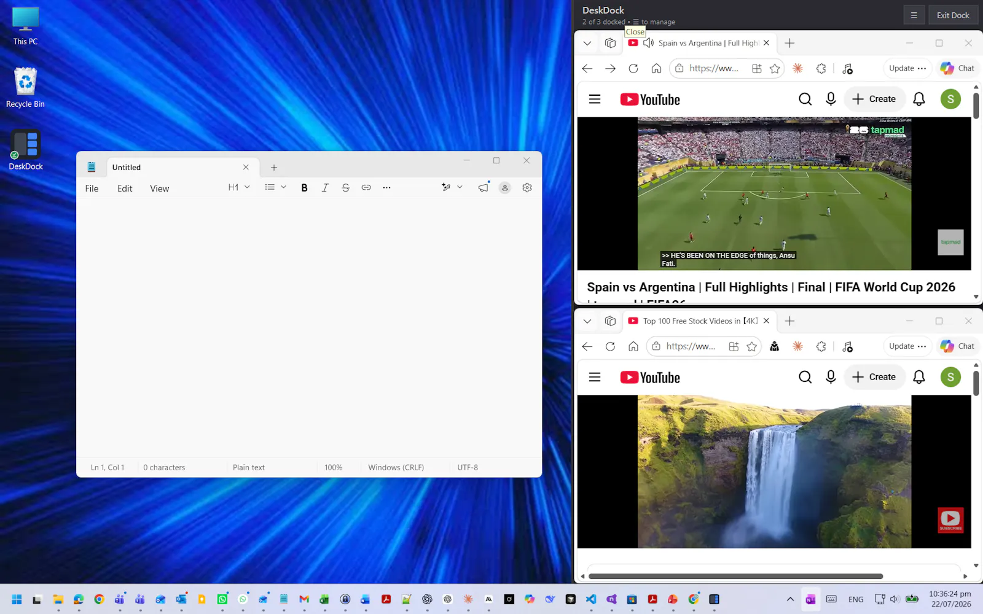Open tab actions chevron in the Stock Videos window
Viewport: 983px width, 614px height.
click(587, 321)
